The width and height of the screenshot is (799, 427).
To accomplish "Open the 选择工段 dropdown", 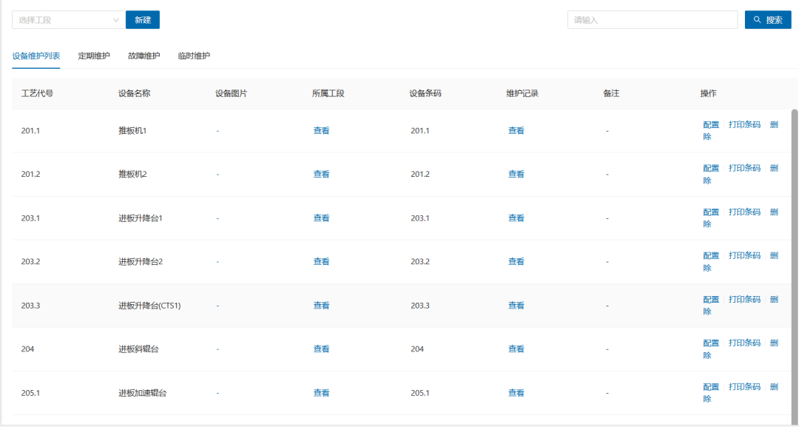I will pyautogui.click(x=69, y=20).
